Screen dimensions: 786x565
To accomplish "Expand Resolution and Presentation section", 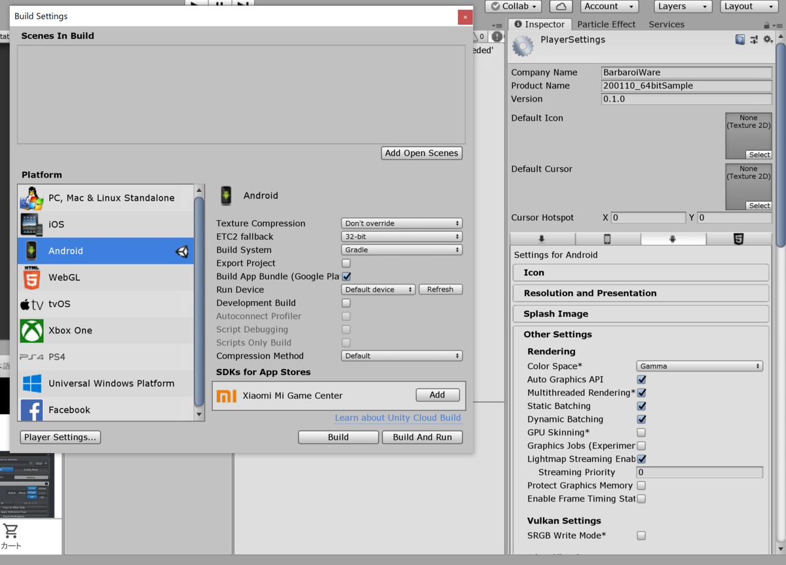I will pos(640,293).
